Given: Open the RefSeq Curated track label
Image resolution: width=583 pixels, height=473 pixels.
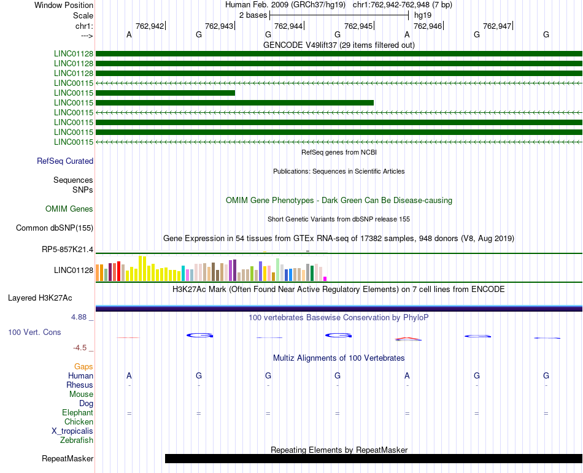Looking at the screenshot, I should coord(65,161).
